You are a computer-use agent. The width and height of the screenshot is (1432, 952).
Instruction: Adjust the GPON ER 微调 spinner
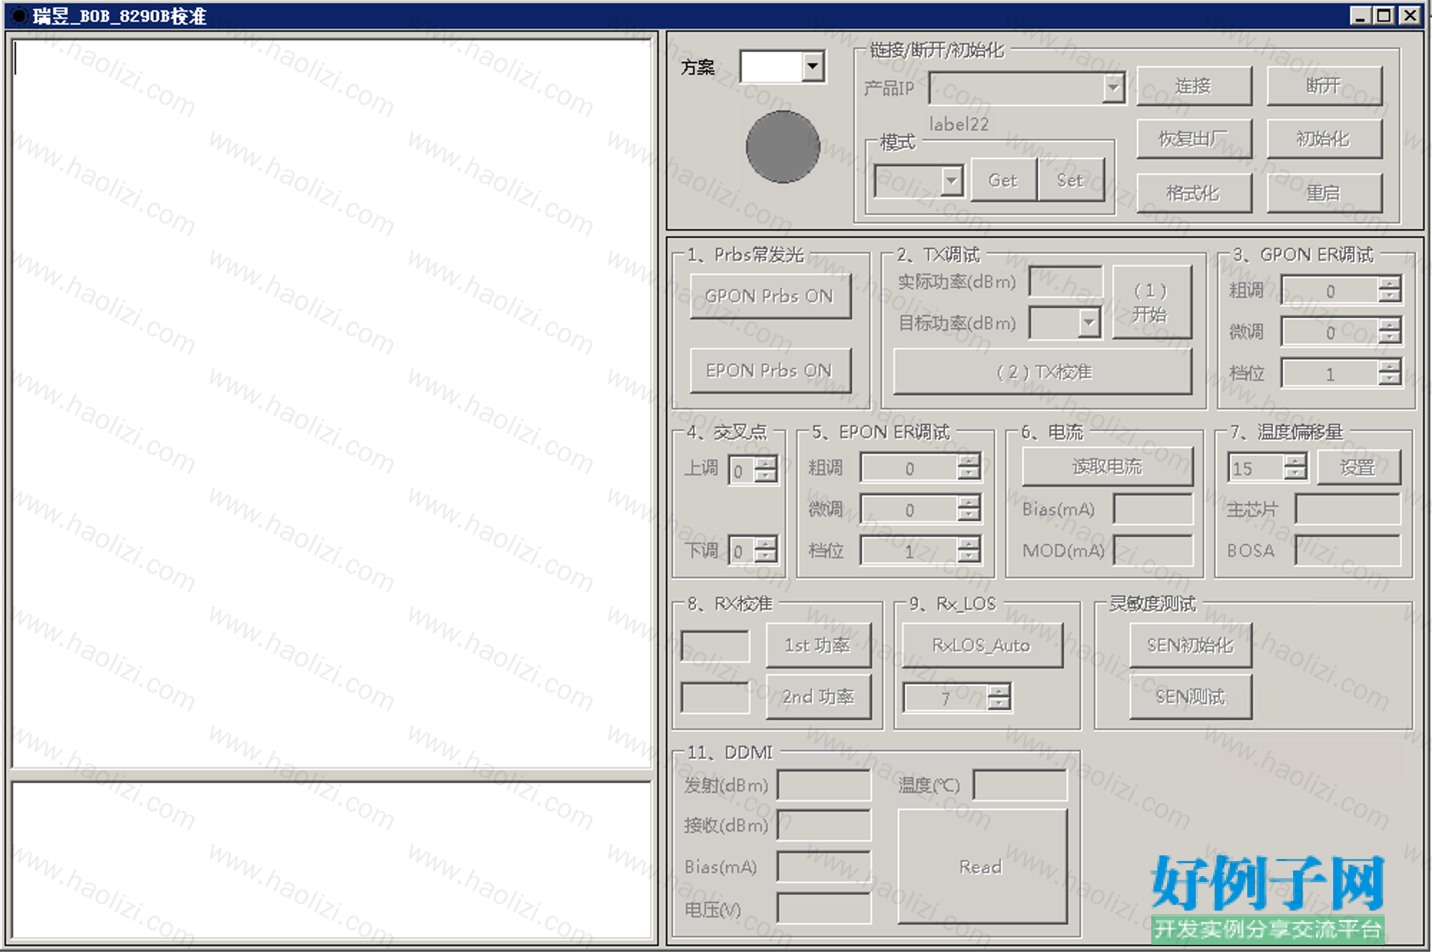point(1341,331)
